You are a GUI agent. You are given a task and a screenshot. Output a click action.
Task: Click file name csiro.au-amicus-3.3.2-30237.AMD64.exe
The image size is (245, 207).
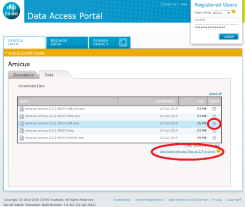coord(55,138)
